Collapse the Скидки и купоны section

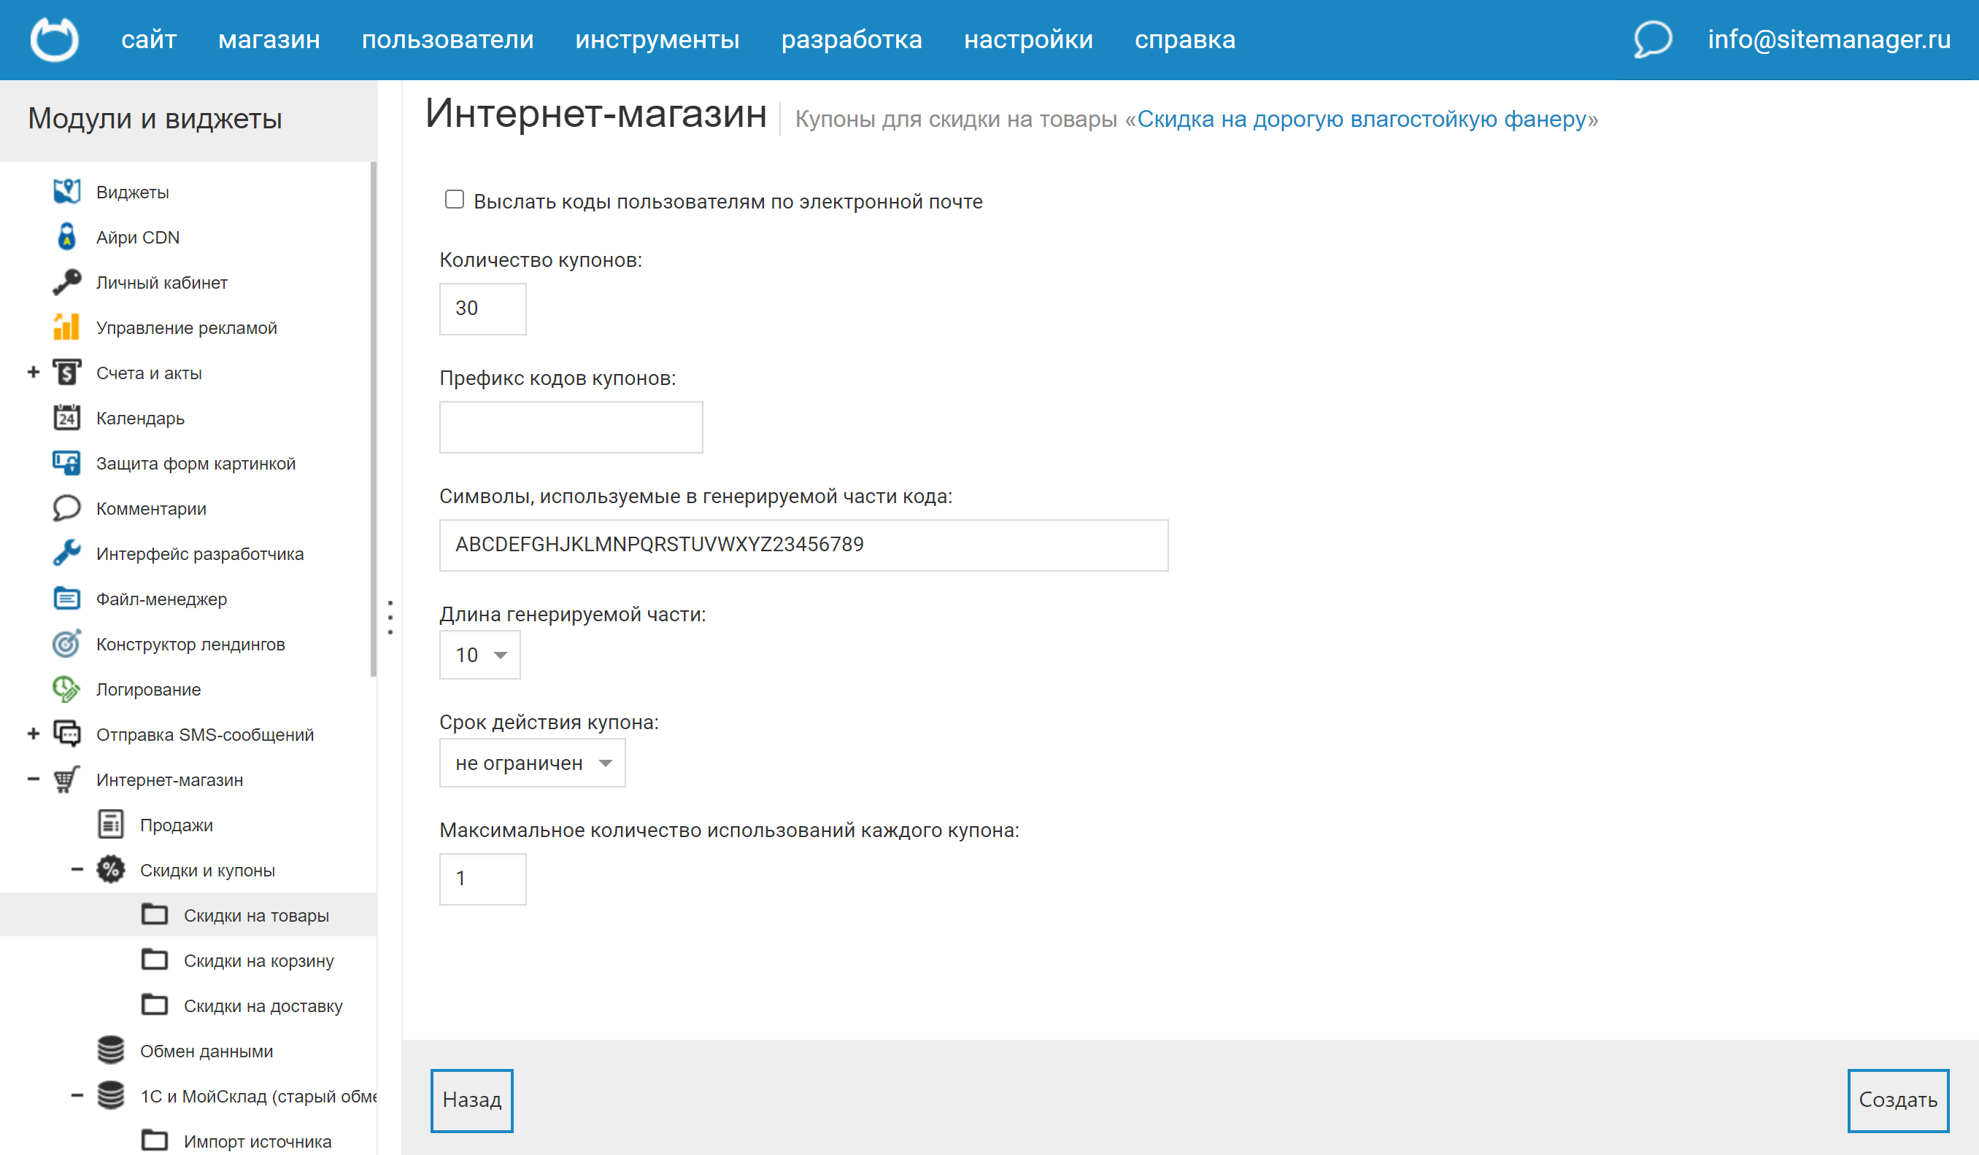tap(76, 869)
